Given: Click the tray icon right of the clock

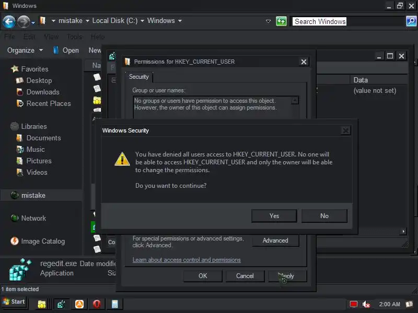Looking at the screenshot, I should coord(410,304).
